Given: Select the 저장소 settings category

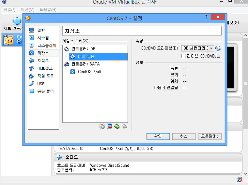Looking at the screenshot, I should pos(43,53).
